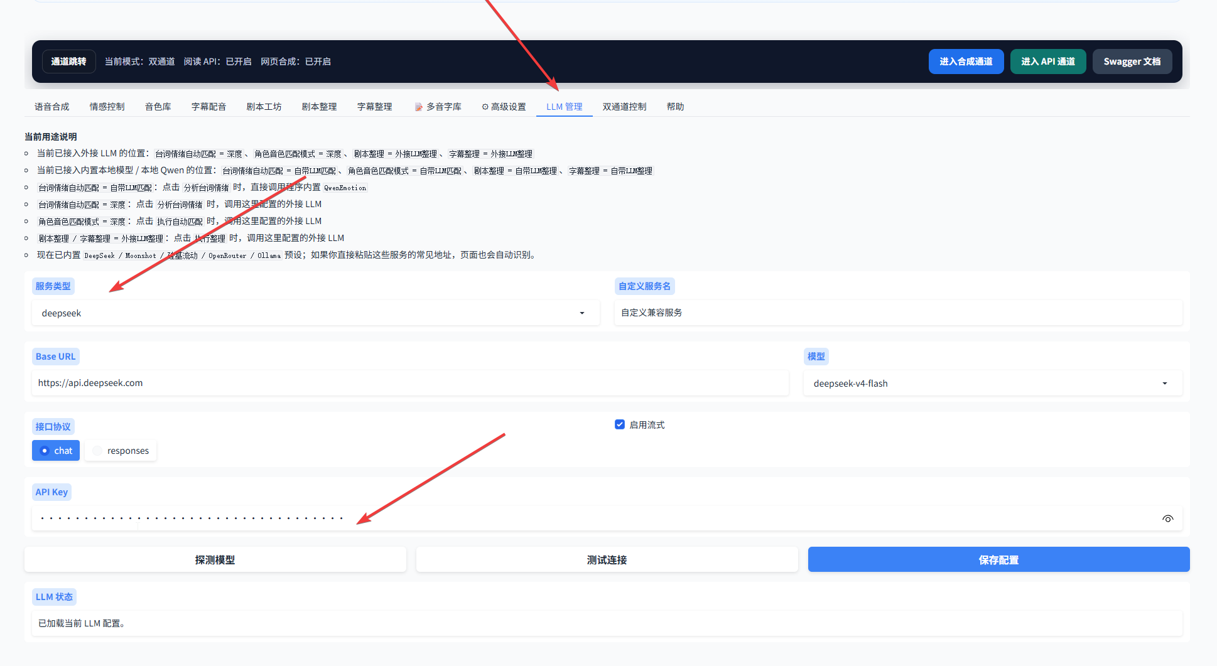
Task: Go to the 剧本工坊 tab
Action: click(x=264, y=107)
